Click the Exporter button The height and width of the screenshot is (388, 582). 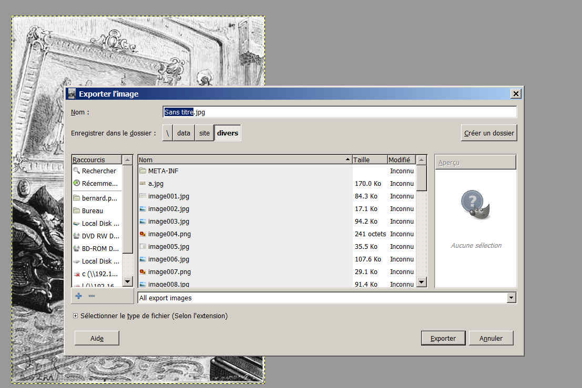pyautogui.click(x=443, y=338)
